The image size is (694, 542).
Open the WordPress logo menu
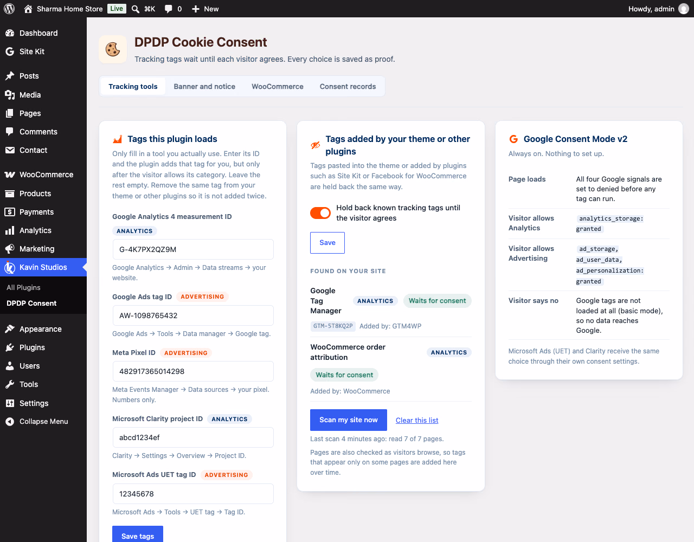9,9
